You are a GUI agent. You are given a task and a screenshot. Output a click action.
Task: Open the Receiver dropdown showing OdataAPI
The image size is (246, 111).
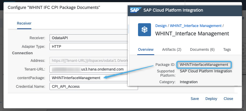88,38
